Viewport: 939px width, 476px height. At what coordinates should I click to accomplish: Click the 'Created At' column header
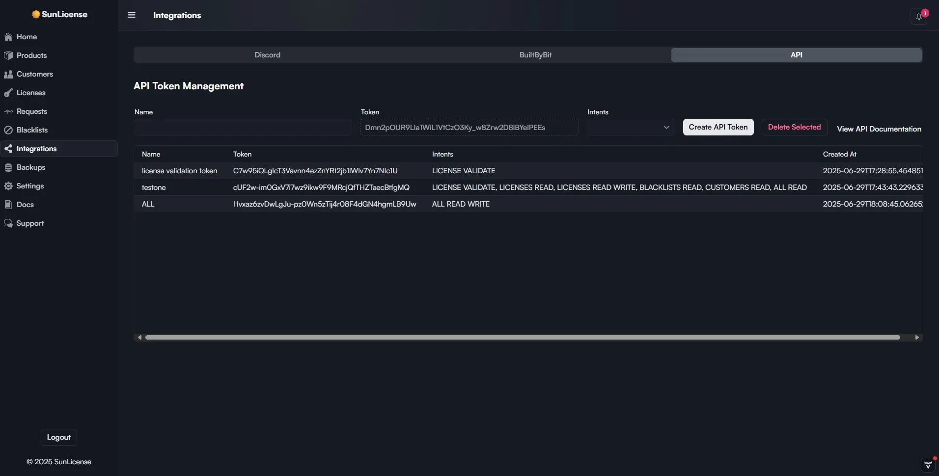pos(840,154)
